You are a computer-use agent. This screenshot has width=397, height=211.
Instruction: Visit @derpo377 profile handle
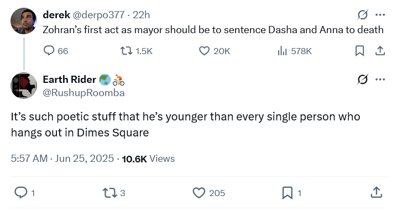pyautogui.click(x=99, y=15)
